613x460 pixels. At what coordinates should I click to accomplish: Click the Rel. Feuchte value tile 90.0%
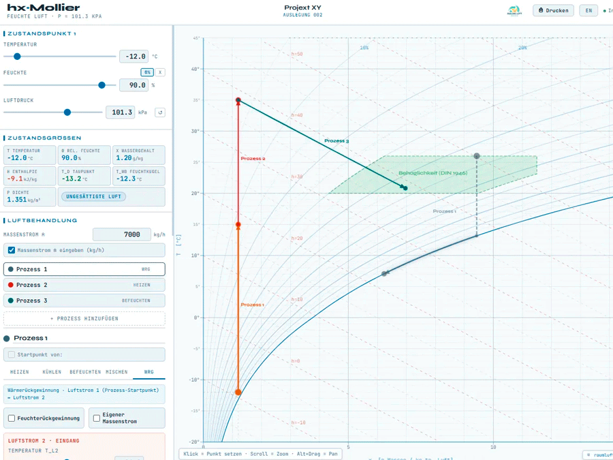click(x=84, y=155)
